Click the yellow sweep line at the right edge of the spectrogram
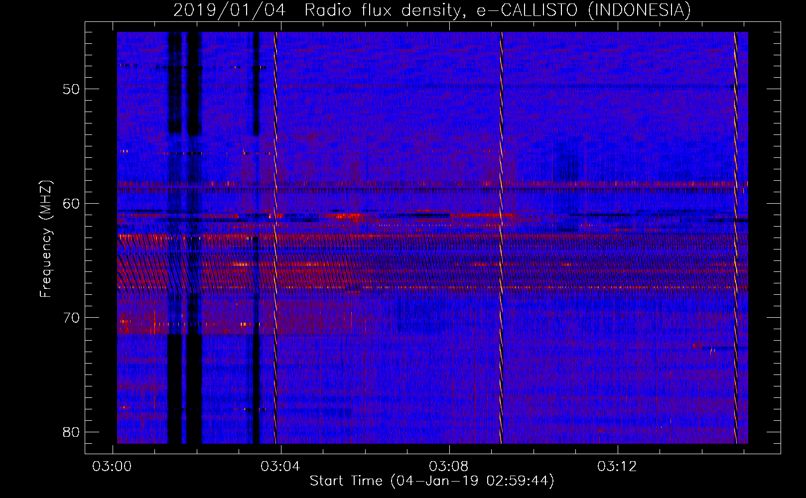This screenshot has height=498, width=806. pos(735,238)
